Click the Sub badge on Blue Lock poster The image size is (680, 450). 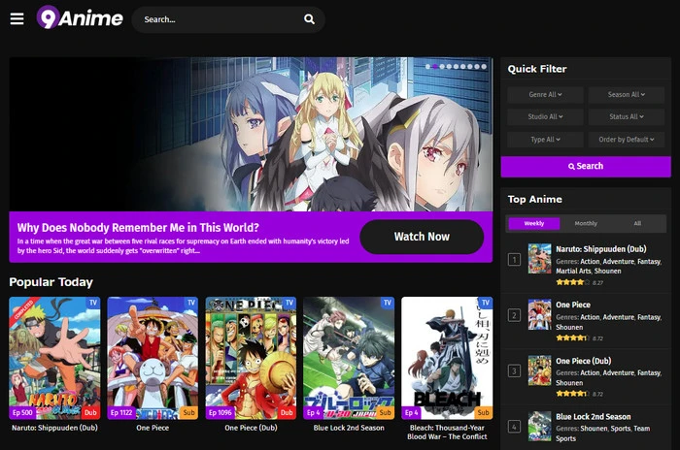coord(384,412)
